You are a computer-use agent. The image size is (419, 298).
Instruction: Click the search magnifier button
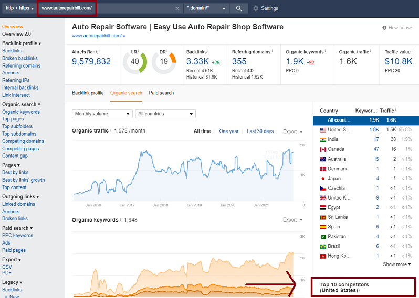238,8
